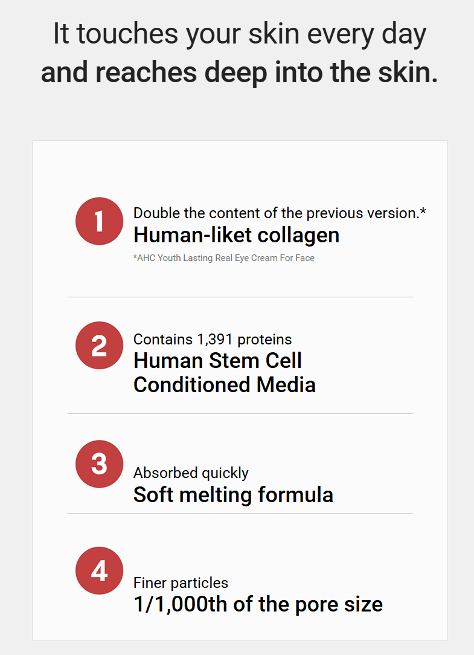Click 'Double the content of the previous version' text
The width and height of the screenshot is (474, 655).
point(277,213)
